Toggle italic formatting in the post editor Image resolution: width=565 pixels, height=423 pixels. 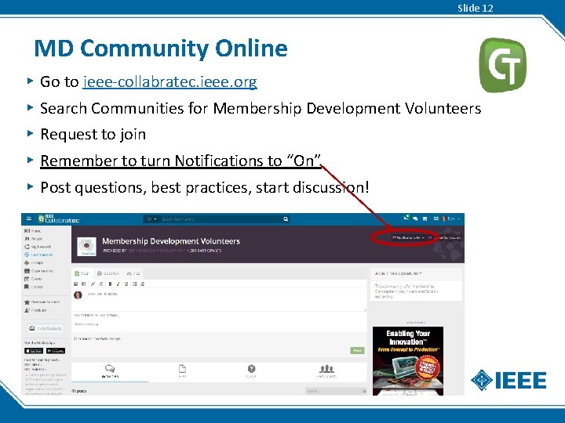point(118,284)
